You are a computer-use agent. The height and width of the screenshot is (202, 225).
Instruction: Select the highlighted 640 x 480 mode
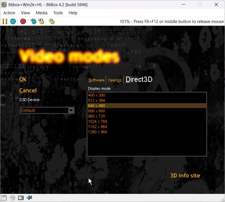(147, 106)
